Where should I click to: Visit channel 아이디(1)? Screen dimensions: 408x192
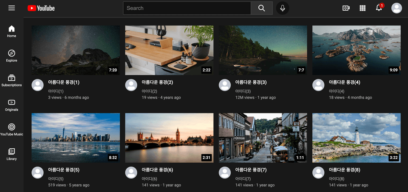pos(56,91)
